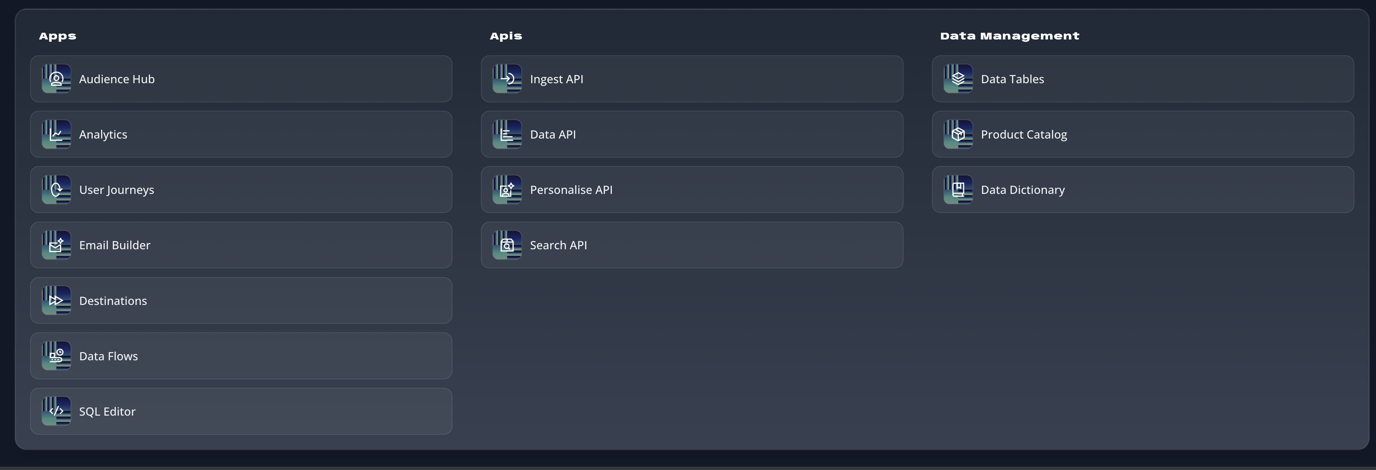The width and height of the screenshot is (1376, 470).
Task: Click the Data Dictionary book icon
Action: [958, 190]
